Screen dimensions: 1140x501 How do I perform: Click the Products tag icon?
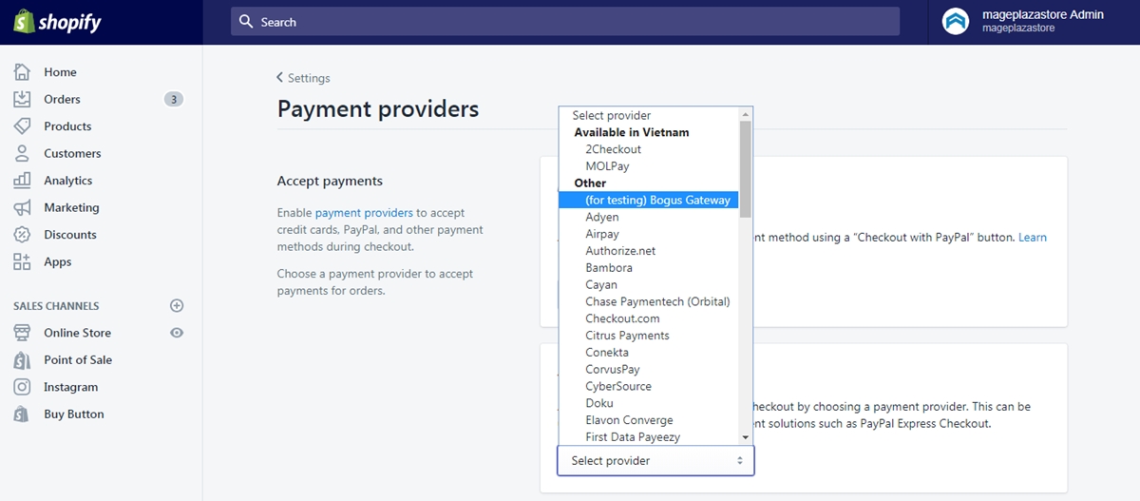pyautogui.click(x=22, y=126)
